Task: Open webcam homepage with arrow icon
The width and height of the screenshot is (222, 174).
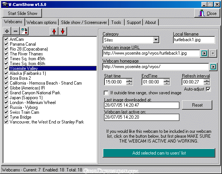Action: tap(213, 67)
